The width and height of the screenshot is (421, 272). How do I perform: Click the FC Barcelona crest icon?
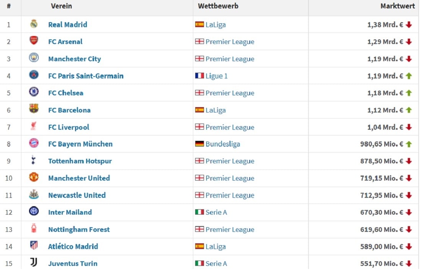tap(34, 109)
